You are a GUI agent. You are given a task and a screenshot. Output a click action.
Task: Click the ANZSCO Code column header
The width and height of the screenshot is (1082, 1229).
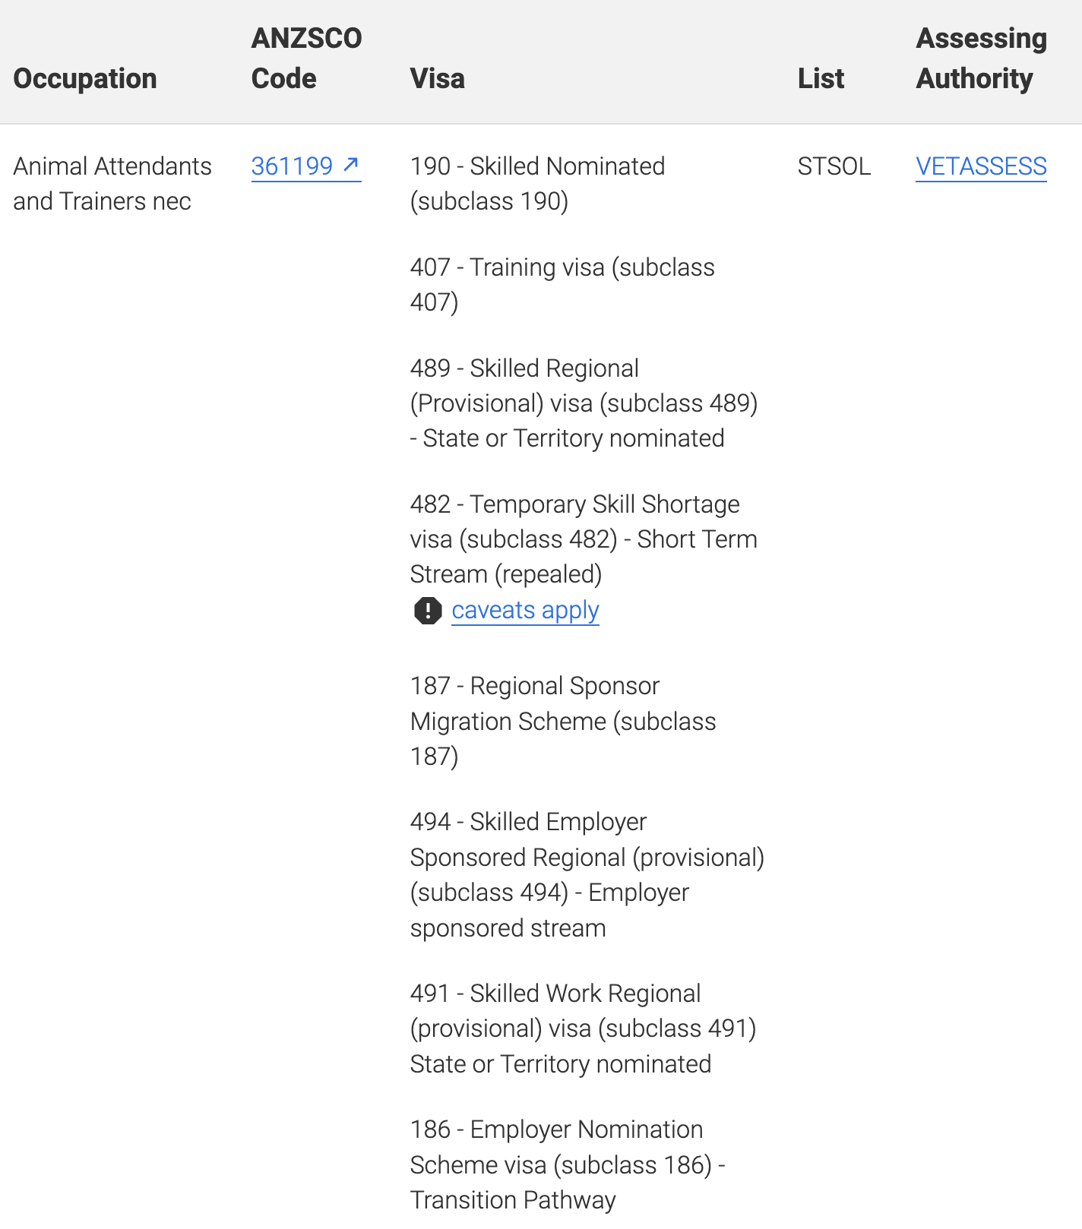[x=306, y=58]
